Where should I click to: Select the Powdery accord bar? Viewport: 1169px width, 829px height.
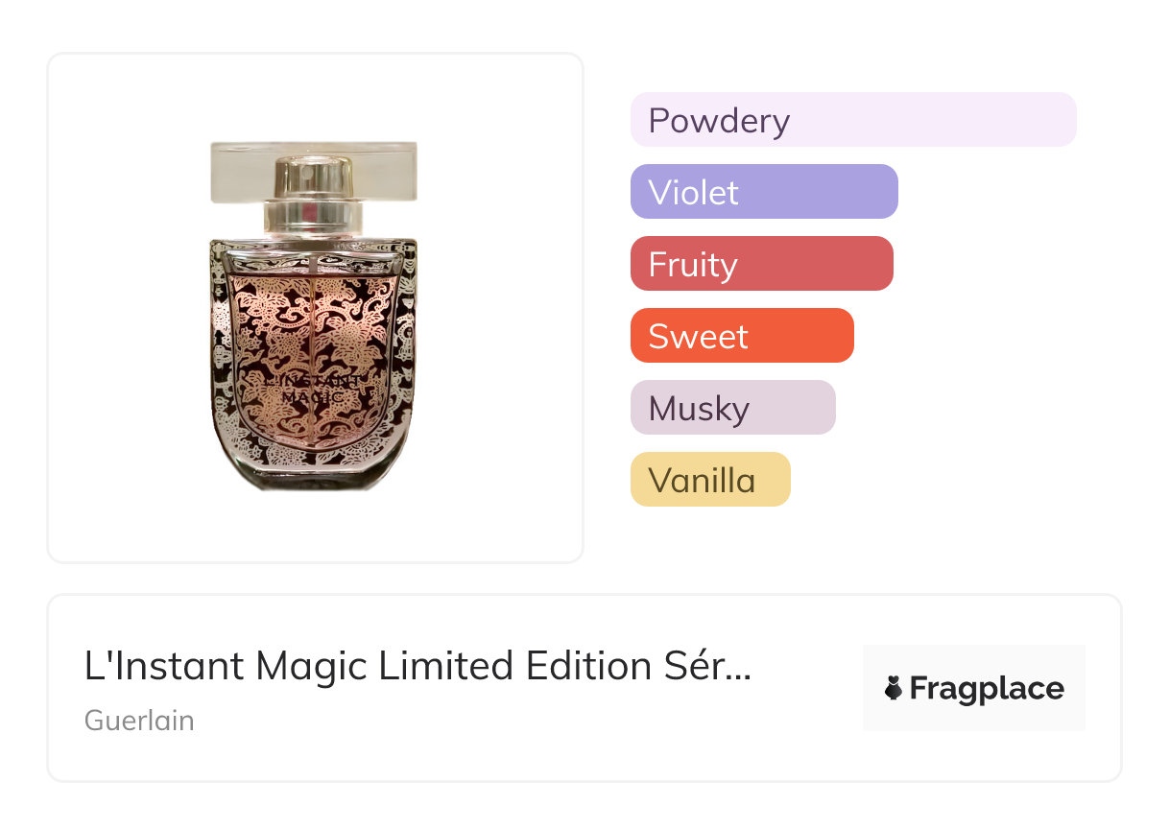point(852,120)
